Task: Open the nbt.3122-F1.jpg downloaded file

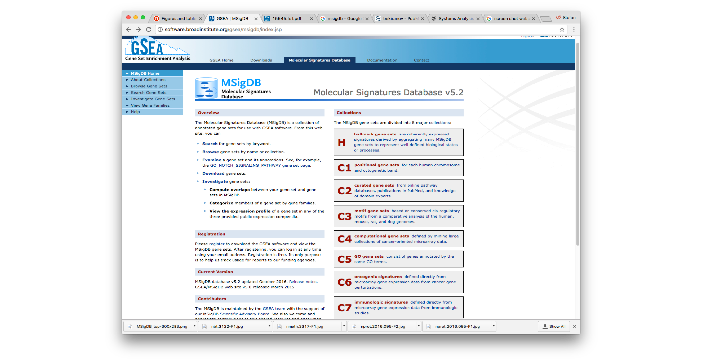Action: click(x=233, y=326)
